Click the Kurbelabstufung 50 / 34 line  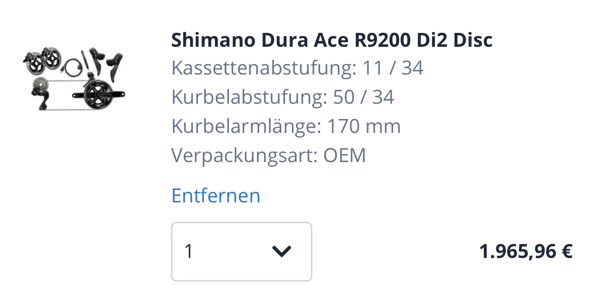point(283,97)
